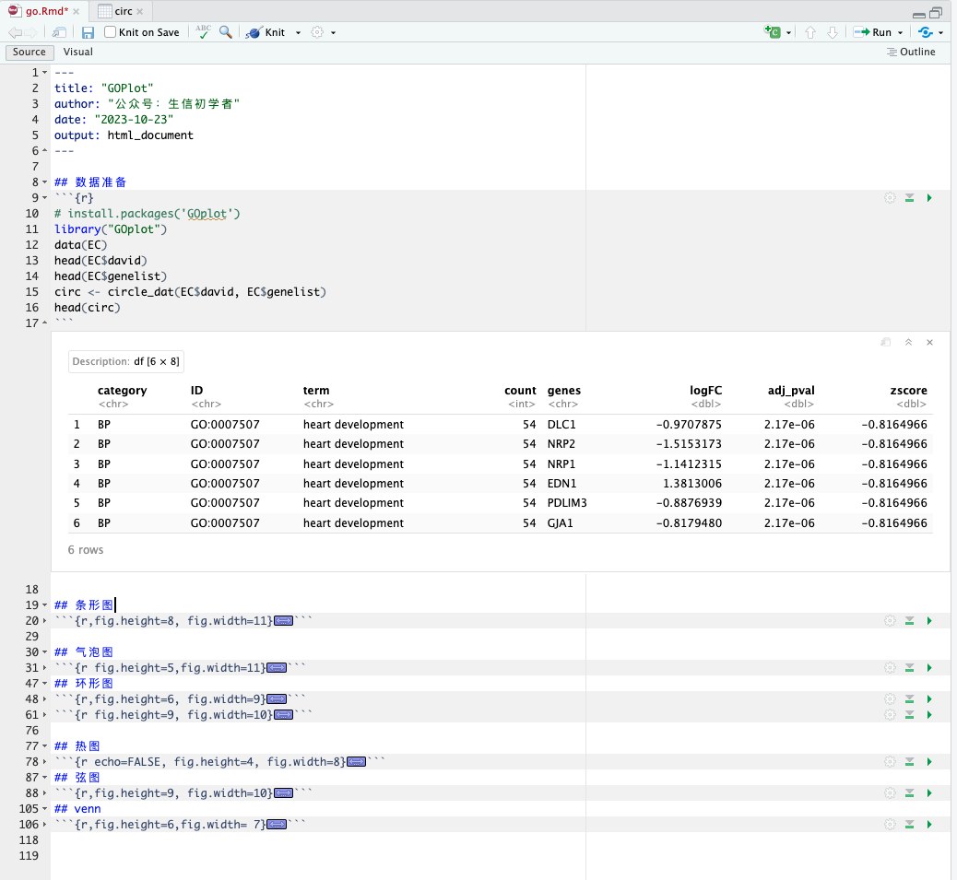Run the current chunk on line 9

pos(929,198)
